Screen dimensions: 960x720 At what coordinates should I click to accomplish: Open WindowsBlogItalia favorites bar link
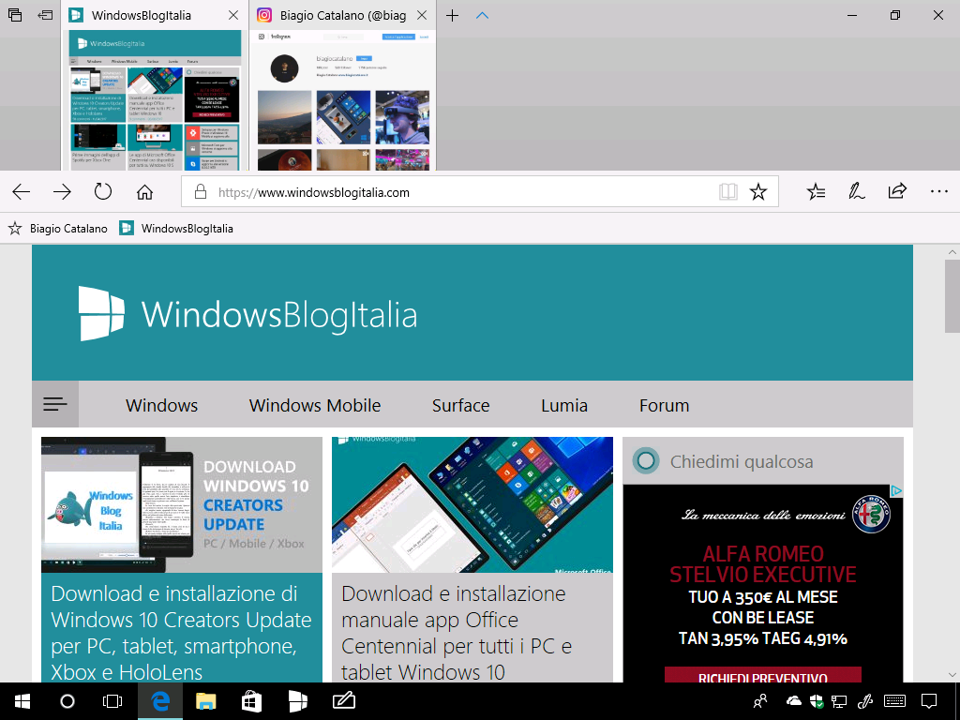click(x=176, y=229)
